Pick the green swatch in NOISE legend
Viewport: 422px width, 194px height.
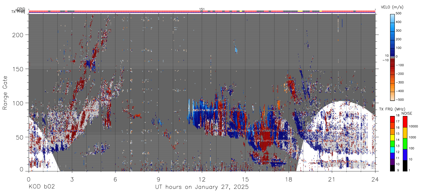pos(404,144)
